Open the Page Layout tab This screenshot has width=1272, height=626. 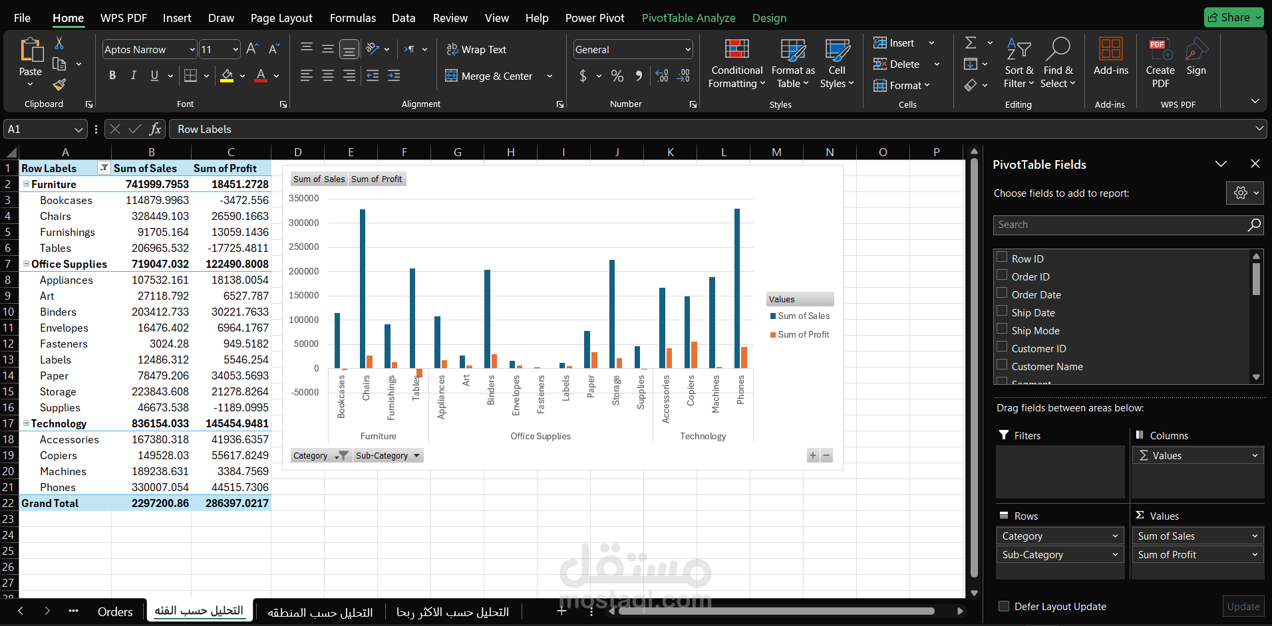click(x=281, y=18)
